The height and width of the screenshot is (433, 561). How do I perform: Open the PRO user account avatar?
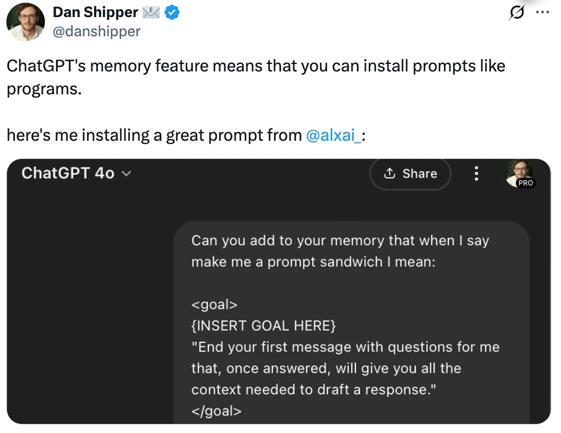pyautogui.click(x=520, y=173)
